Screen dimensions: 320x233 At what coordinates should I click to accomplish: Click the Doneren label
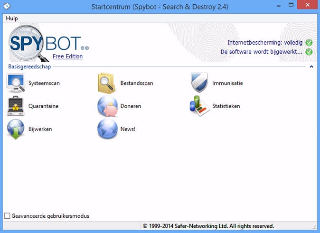point(131,106)
